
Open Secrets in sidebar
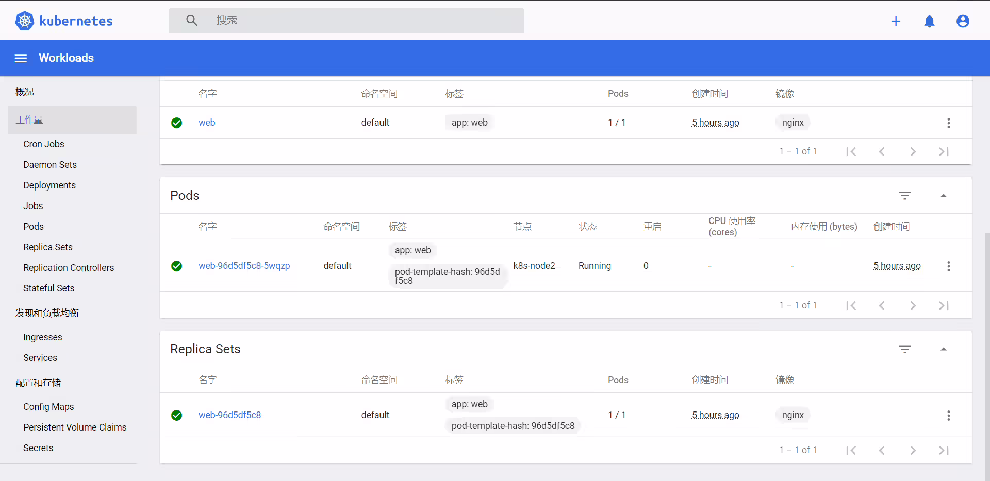click(38, 448)
